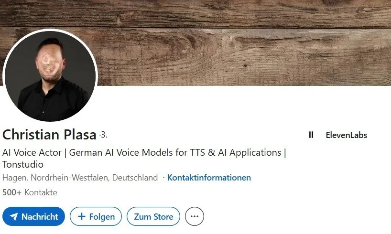
Task: Send a message with the Nachricht button
Action: point(33,216)
